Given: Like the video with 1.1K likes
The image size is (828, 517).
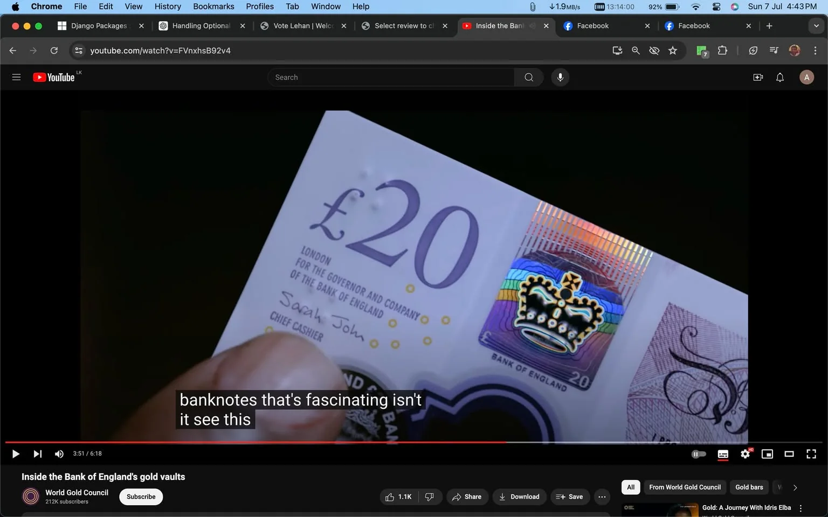Looking at the screenshot, I should (x=399, y=497).
